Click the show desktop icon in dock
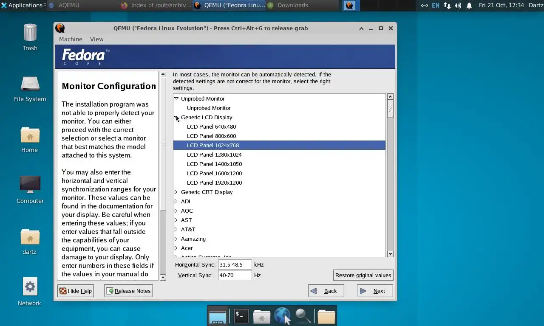The width and height of the screenshot is (544, 326). click(x=218, y=316)
